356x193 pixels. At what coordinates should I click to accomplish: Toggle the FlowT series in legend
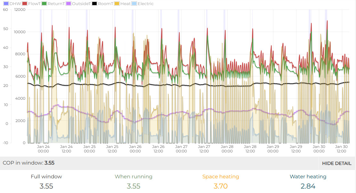[33, 4]
